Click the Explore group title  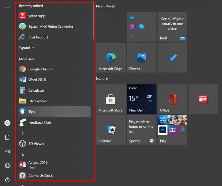(102, 78)
